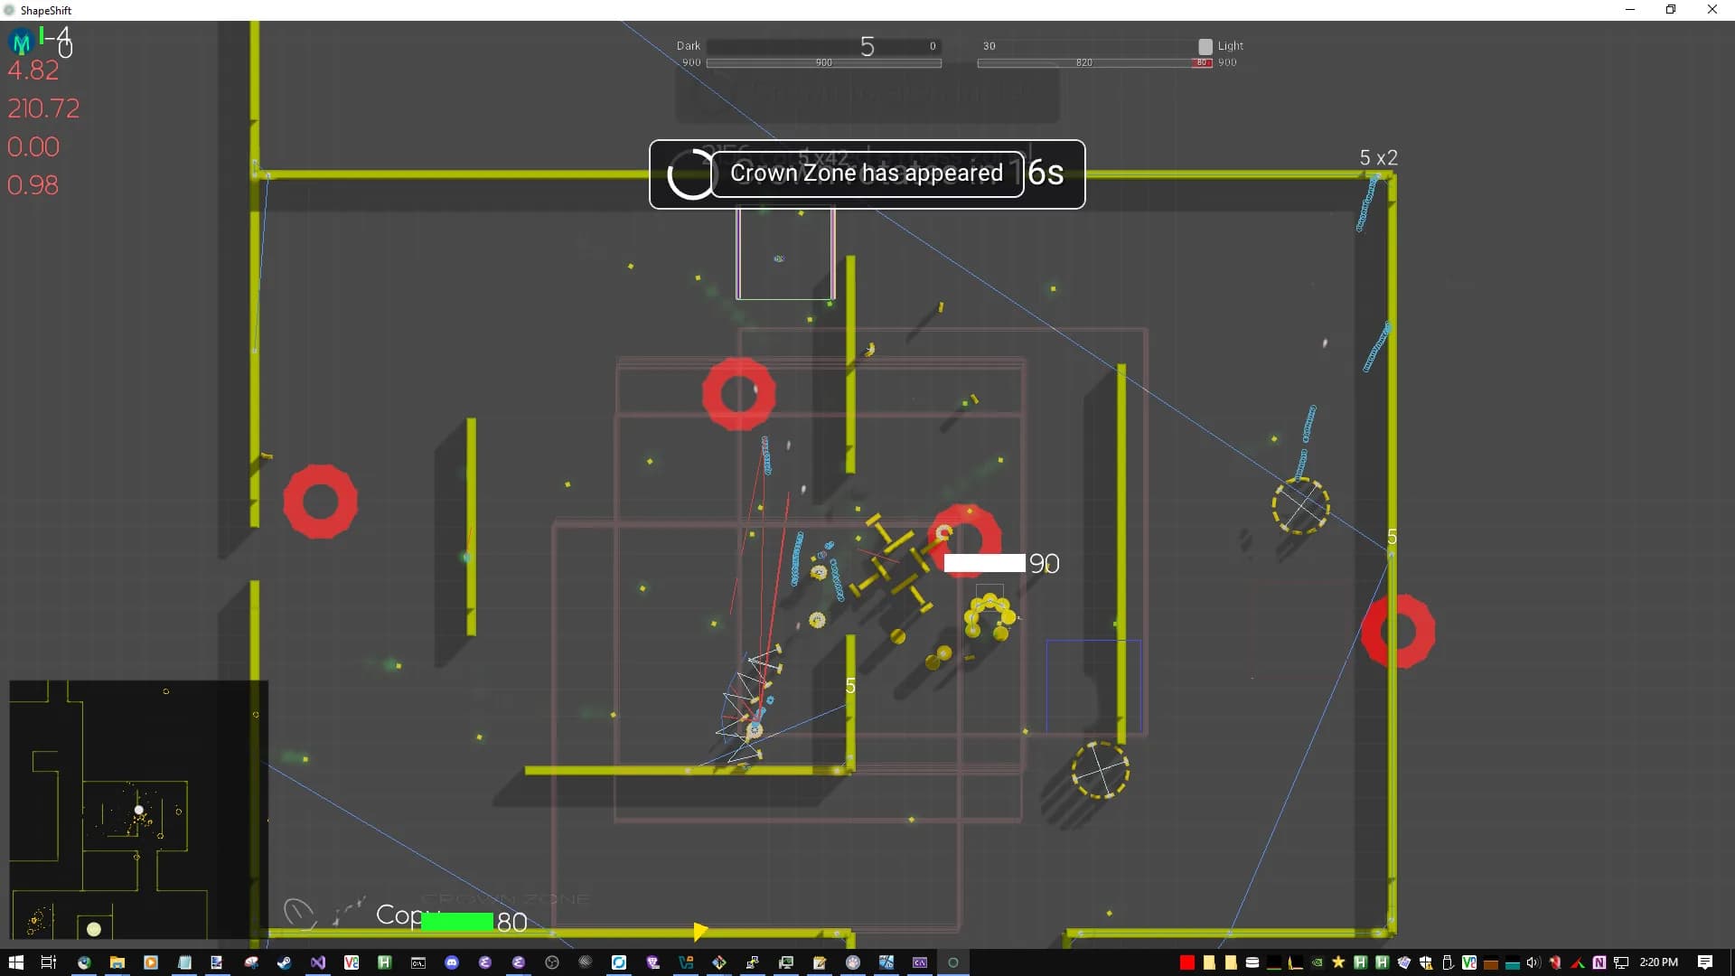Viewport: 1735px width, 976px height.
Task: Open the Git diamond taskbar icon
Action: (x=719, y=962)
